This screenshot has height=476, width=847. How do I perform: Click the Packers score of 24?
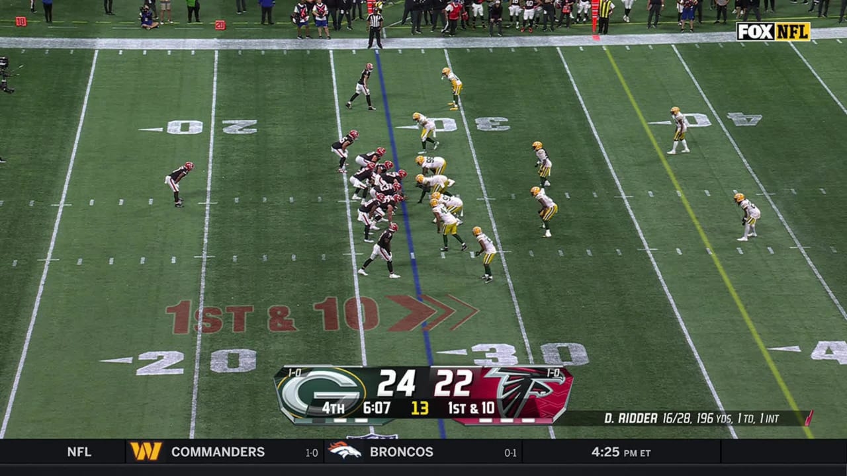pos(396,383)
